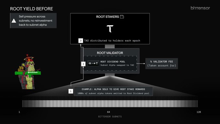
Task: Click Subnet Alpha swapped to TAO text
Action: pos(117,65)
